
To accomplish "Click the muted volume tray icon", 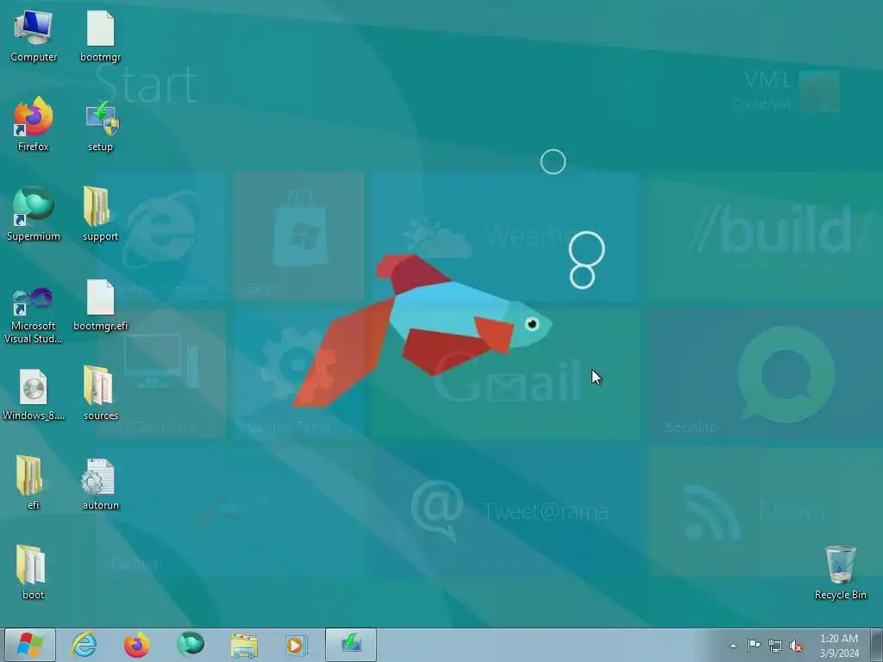I will tap(796, 646).
